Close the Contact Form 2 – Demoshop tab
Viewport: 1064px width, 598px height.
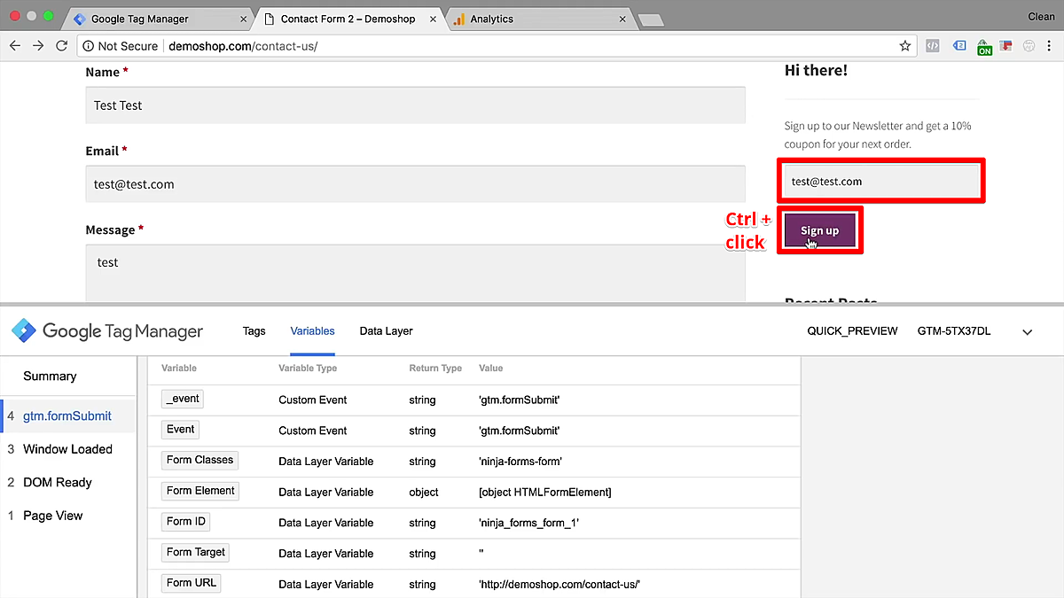pos(431,19)
